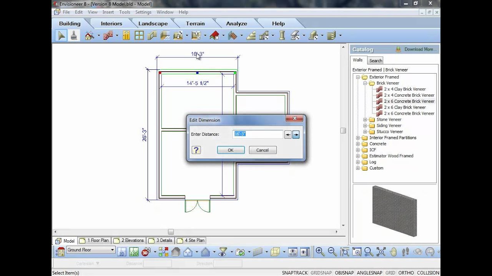Select the Column tool icon
Image resolution: width=492 pixels, height=276 pixels.
pos(282,36)
